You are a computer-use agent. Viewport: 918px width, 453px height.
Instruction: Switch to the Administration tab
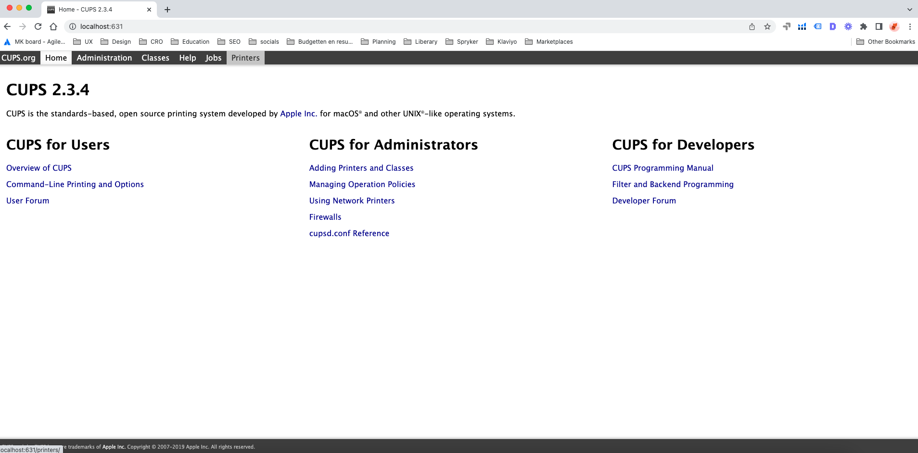pos(104,58)
